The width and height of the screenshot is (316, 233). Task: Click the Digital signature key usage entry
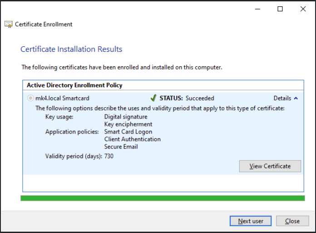(126, 117)
